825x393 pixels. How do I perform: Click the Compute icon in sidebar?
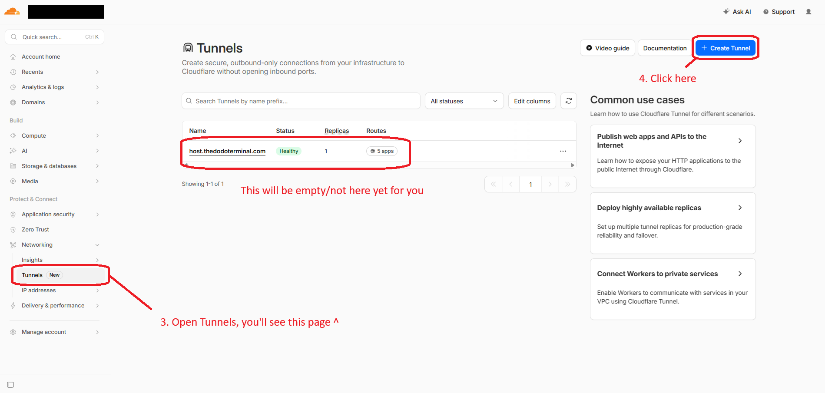13,136
